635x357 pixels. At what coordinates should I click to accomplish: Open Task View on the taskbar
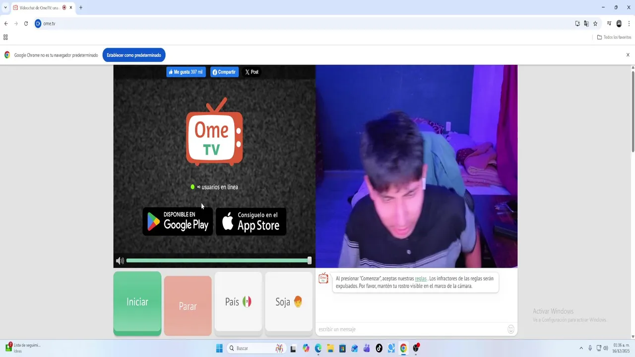tap(293, 348)
